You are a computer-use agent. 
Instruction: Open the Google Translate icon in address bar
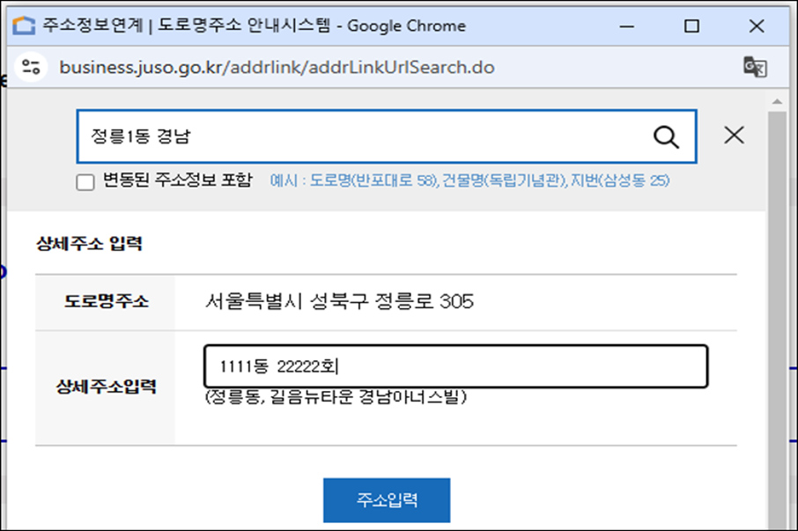[x=754, y=67]
